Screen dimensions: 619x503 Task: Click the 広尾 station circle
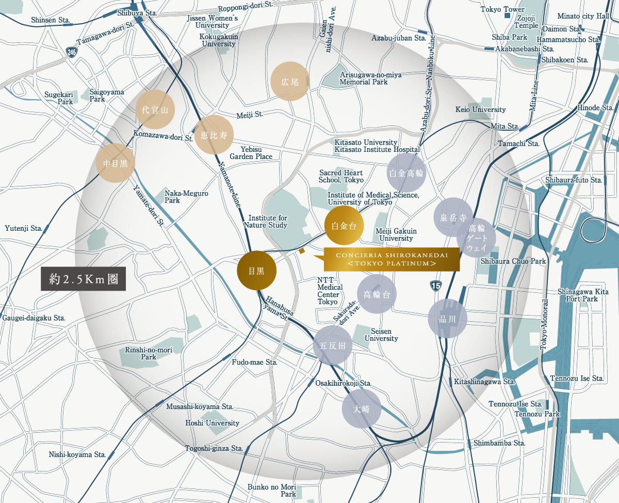[290, 82]
